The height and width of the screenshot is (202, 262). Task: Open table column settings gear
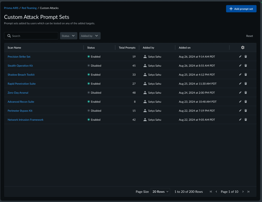click(243, 48)
